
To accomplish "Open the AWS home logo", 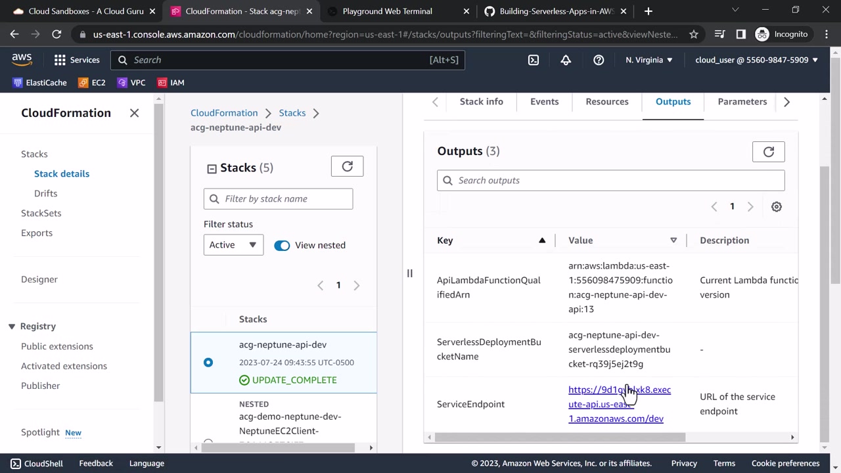I will (x=22, y=60).
